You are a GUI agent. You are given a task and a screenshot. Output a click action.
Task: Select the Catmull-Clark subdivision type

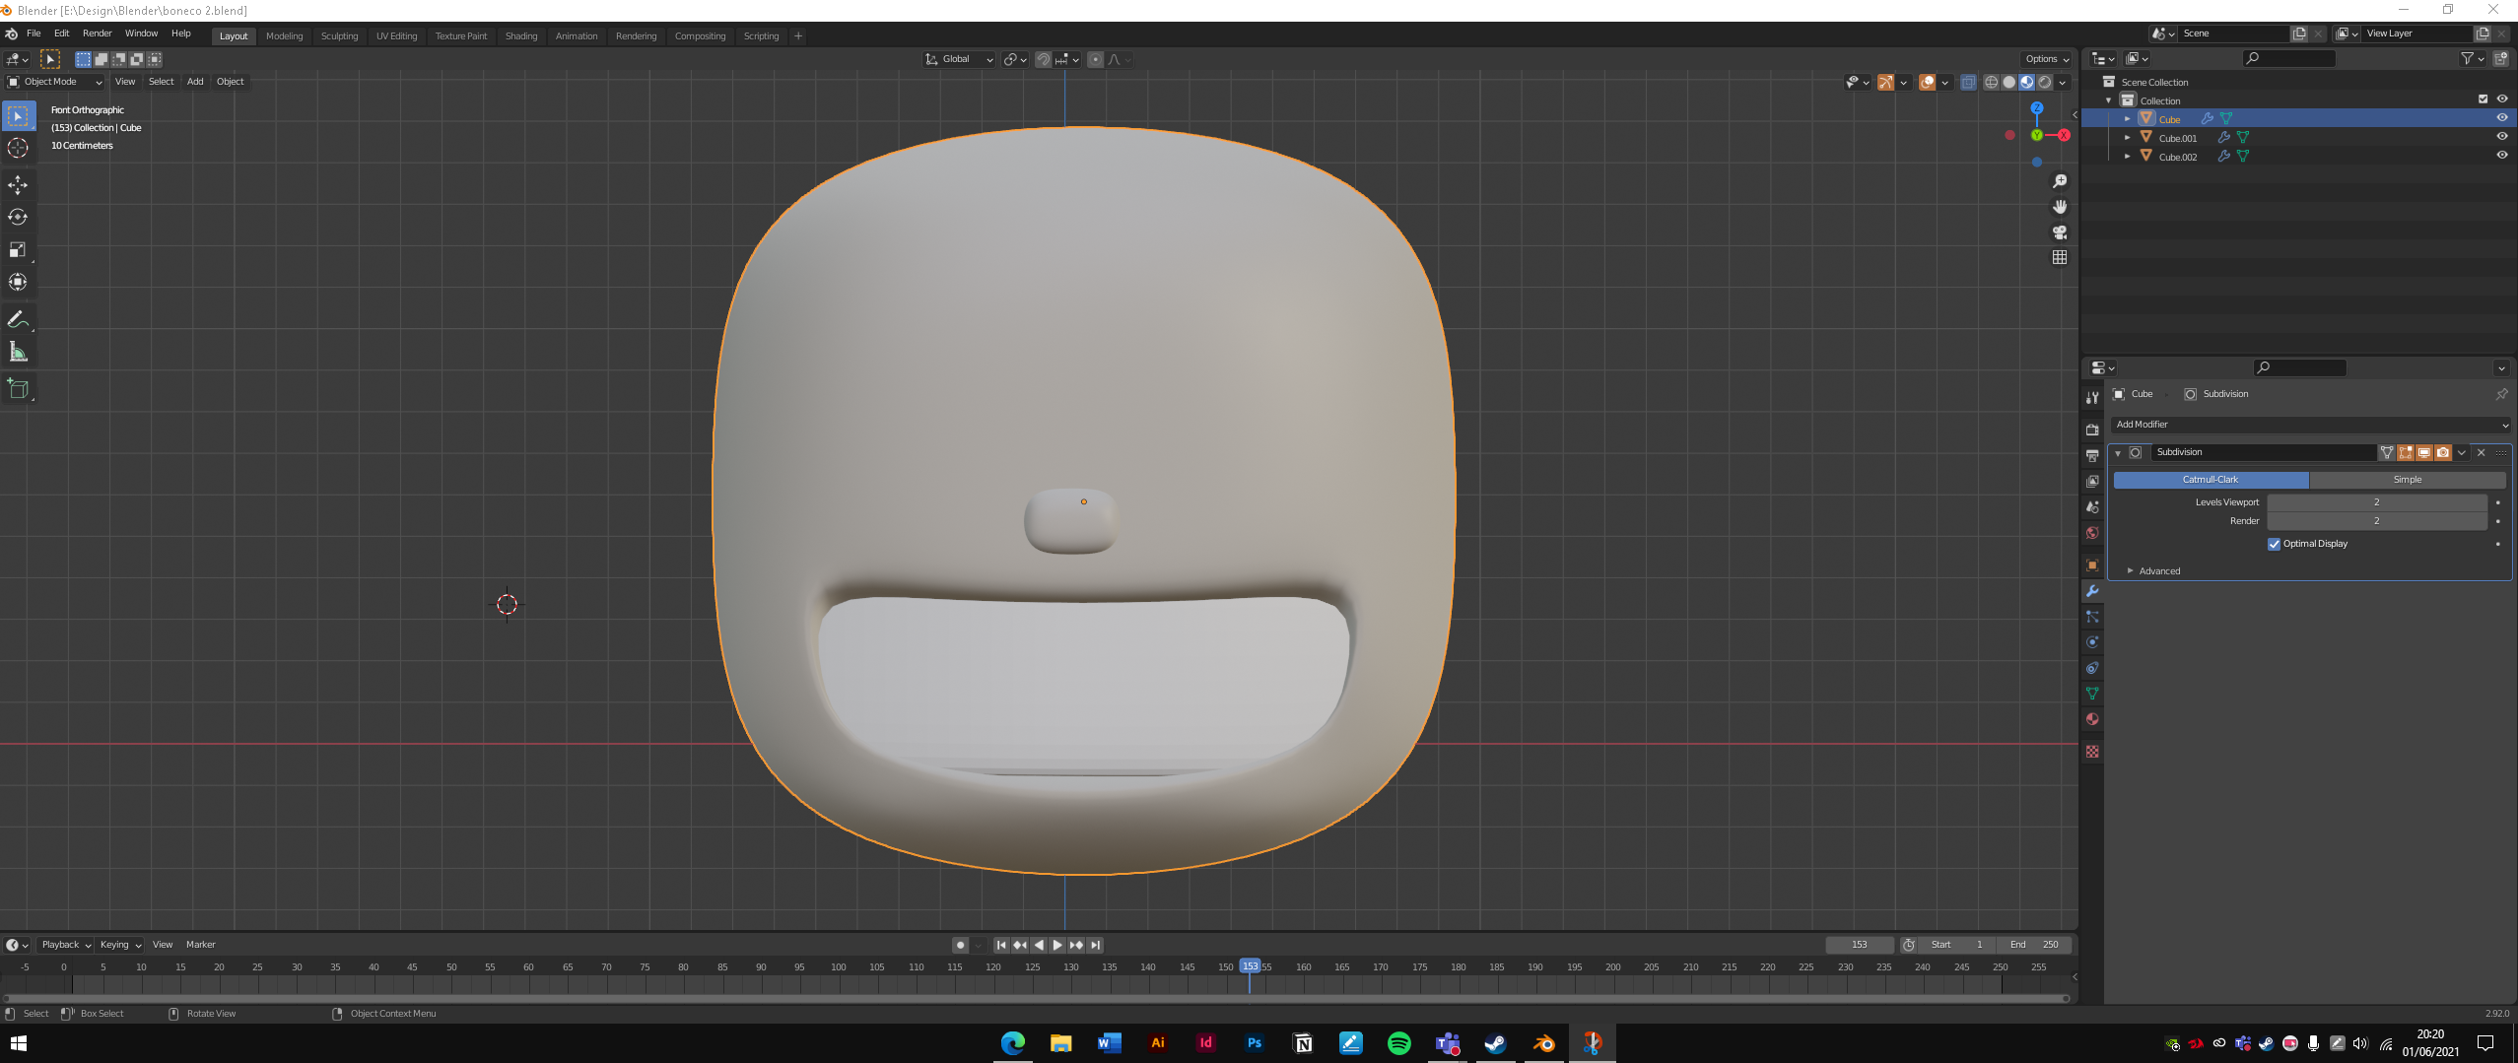click(x=2211, y=480)
